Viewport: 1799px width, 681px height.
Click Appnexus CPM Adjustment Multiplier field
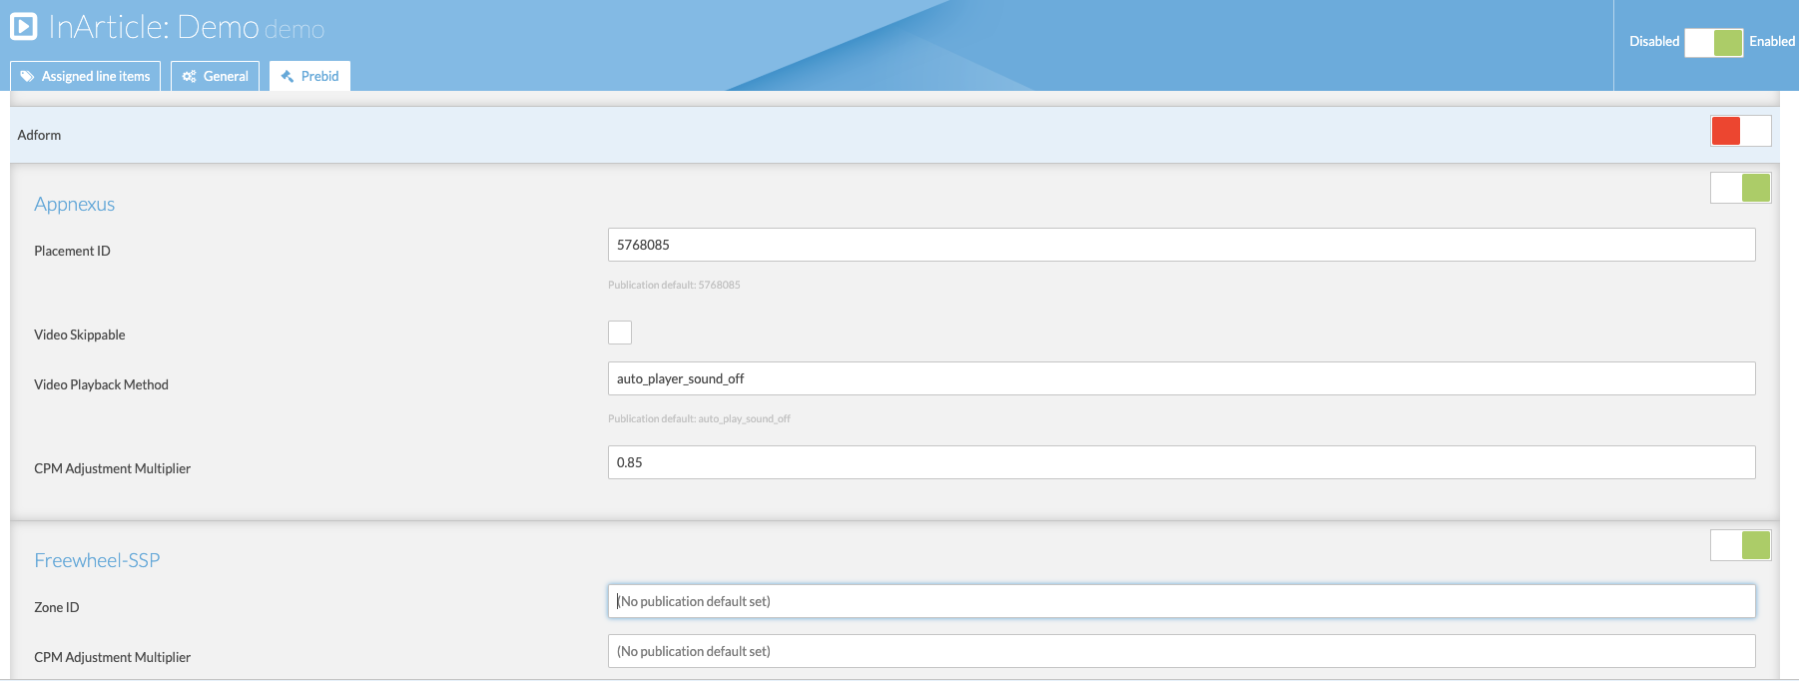click(1182, 462)
